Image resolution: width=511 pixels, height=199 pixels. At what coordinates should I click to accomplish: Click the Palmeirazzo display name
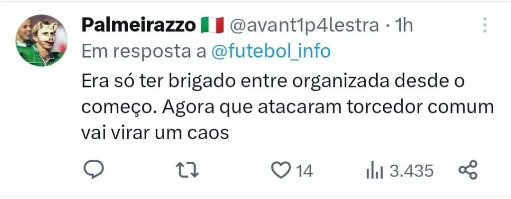click(139, 25)
